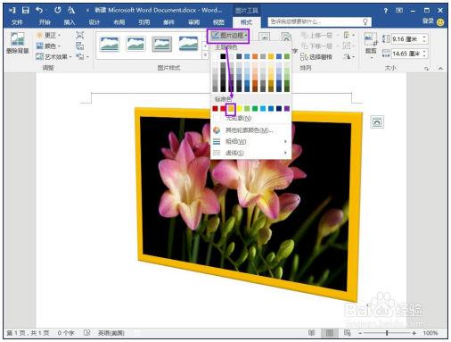Expand the 图片边框 picture border dropdown
Screen dimensions: 451x342
click(x=228, y=36)
